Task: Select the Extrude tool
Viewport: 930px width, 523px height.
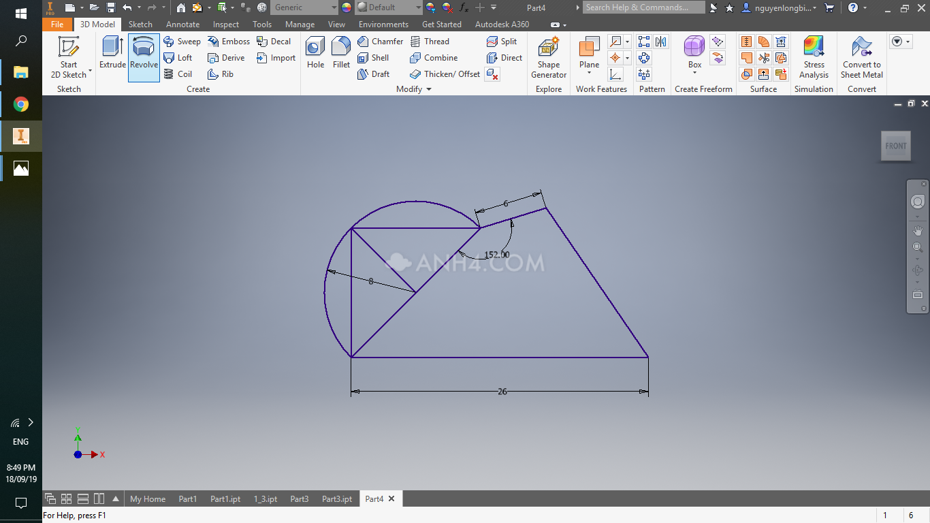Action: 112,53
